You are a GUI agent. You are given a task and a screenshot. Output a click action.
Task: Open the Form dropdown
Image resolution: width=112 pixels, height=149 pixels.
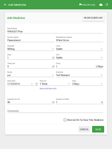[x=80, y=49]
